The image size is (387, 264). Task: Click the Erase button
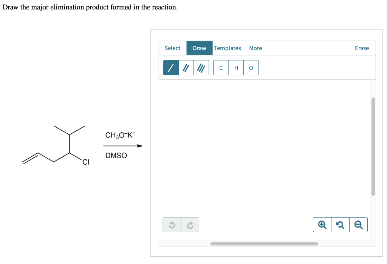(x=362, y=48)
